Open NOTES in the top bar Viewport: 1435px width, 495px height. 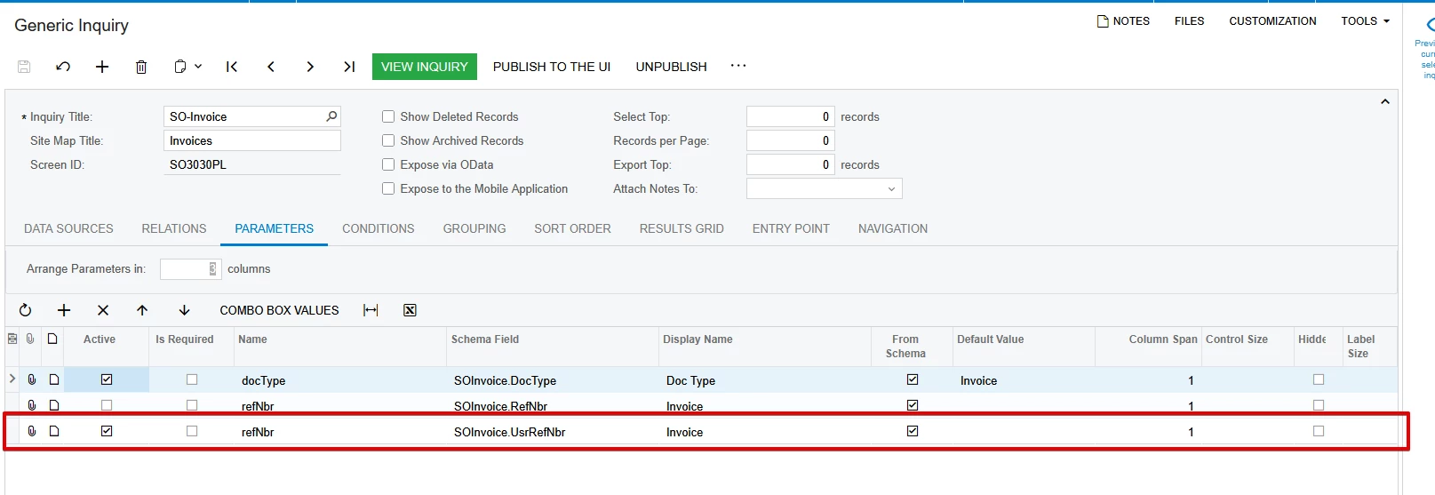click(1123, 20)
